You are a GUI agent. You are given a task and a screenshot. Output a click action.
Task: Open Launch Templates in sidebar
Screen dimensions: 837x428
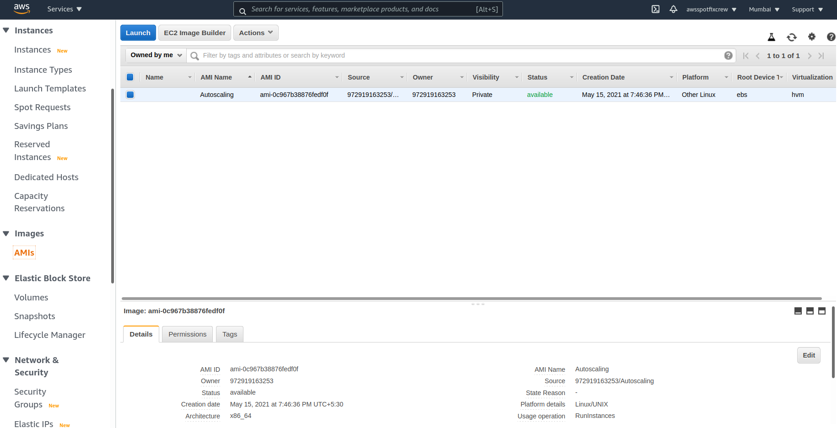click(x=50, y=89)
